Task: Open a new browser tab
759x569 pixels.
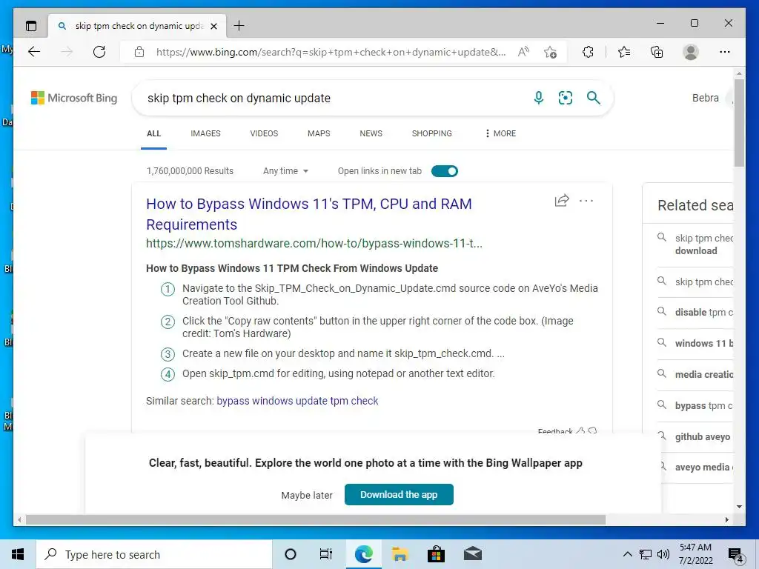Action: pos(239,26)
